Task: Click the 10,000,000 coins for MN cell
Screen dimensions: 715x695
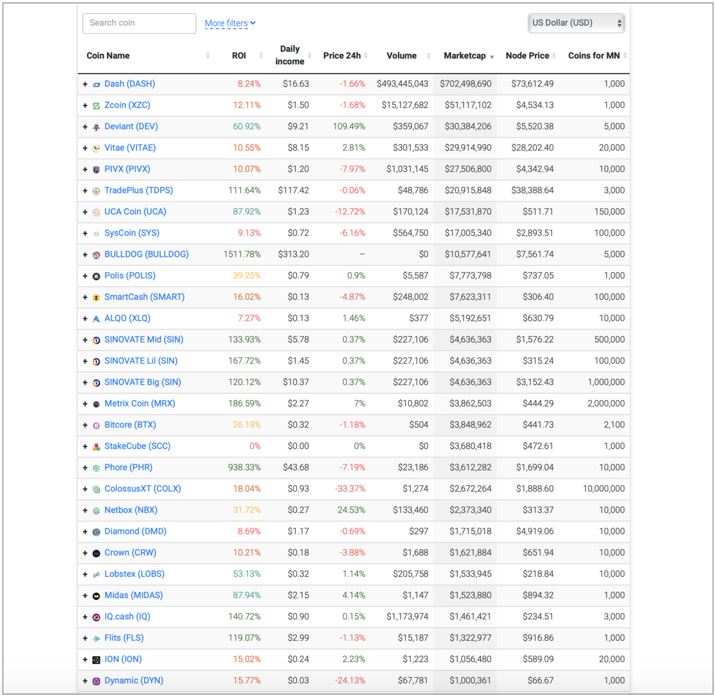Action: point(604,489)
